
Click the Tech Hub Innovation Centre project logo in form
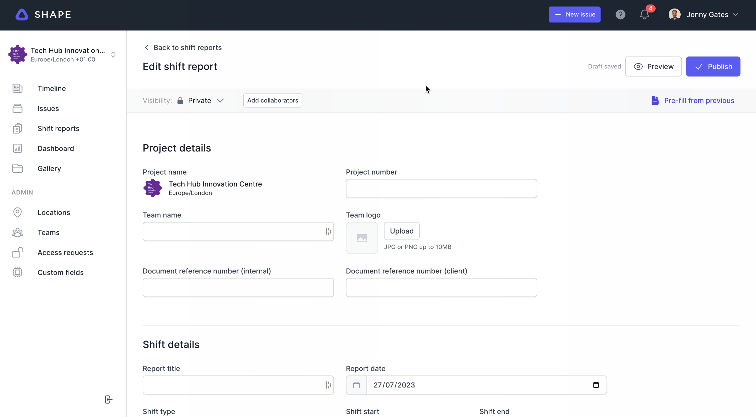(152, 188)
